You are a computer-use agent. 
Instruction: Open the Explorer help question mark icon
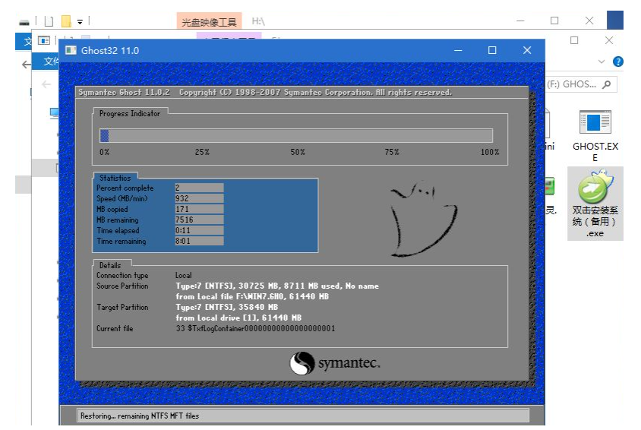(x=618, y=62)
